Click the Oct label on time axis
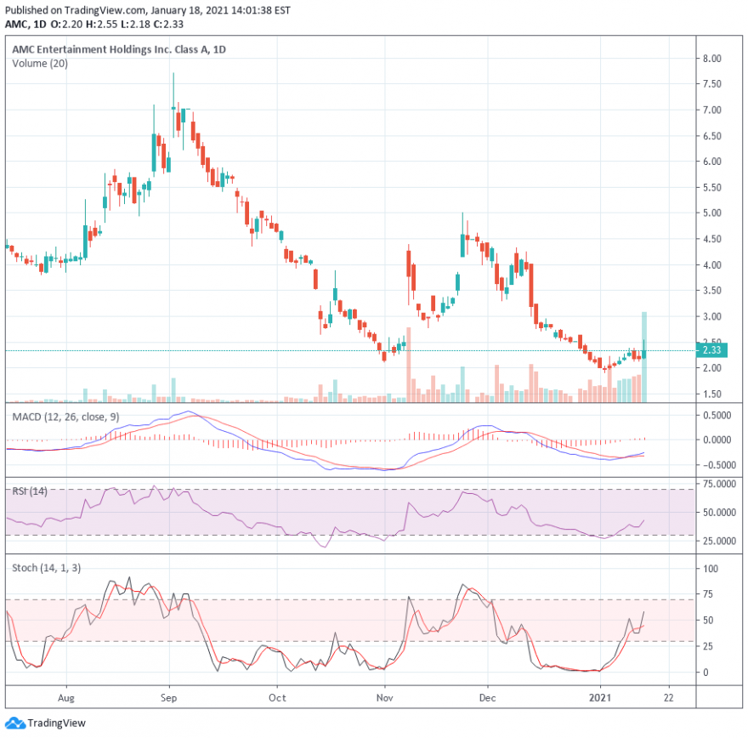Viewport: 748px width, 738px height. [x=277, y=698]
